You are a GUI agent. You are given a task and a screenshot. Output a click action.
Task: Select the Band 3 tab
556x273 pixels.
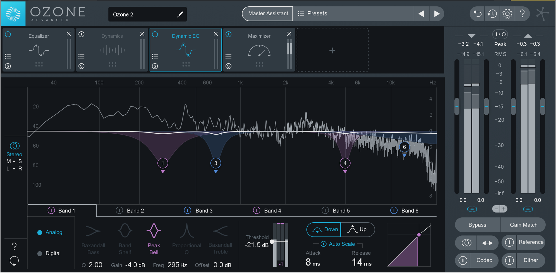point(199,211)
